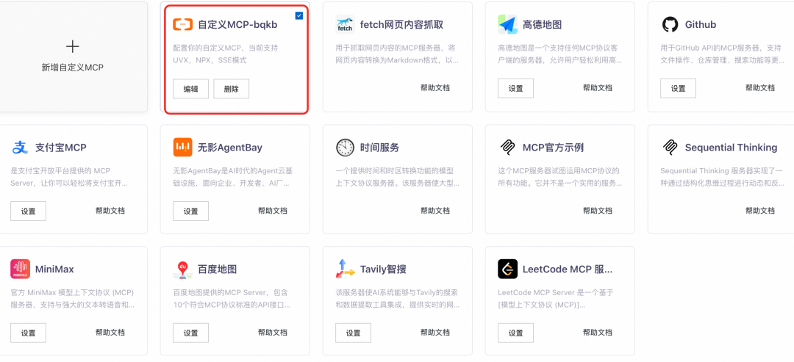The image size is (794, 362).
Task: Click 设置 on the Github card
Action: [678, 88]
